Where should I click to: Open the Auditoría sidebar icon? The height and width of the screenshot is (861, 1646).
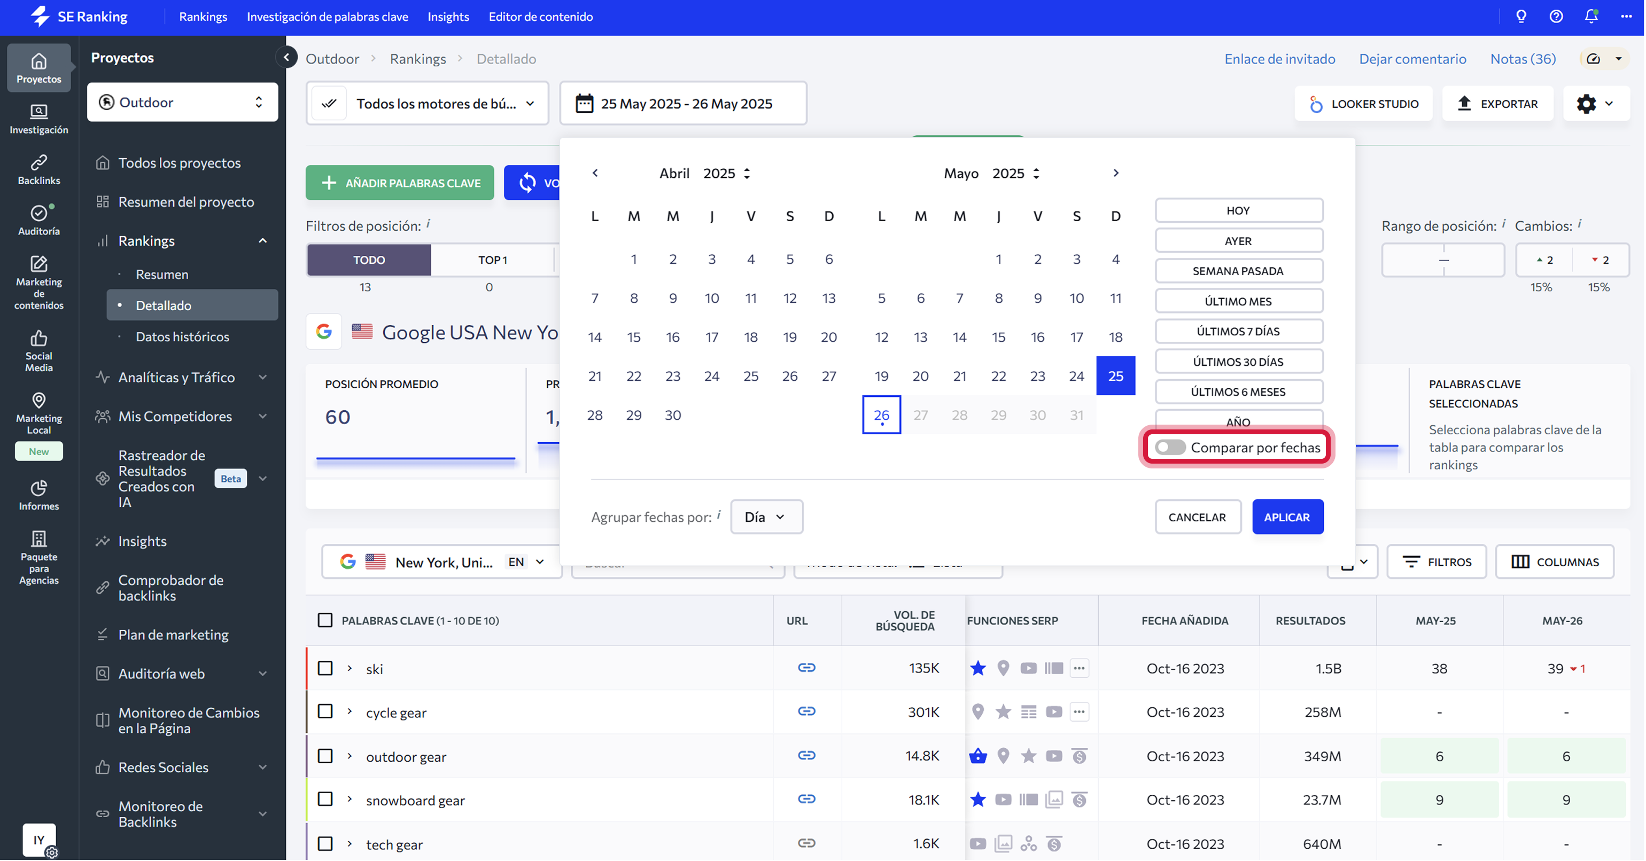pos(39,221)
